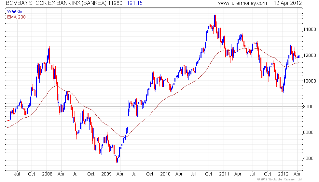
Task: Open the www.fullermoney.com link text
Action: coord(243,3)
